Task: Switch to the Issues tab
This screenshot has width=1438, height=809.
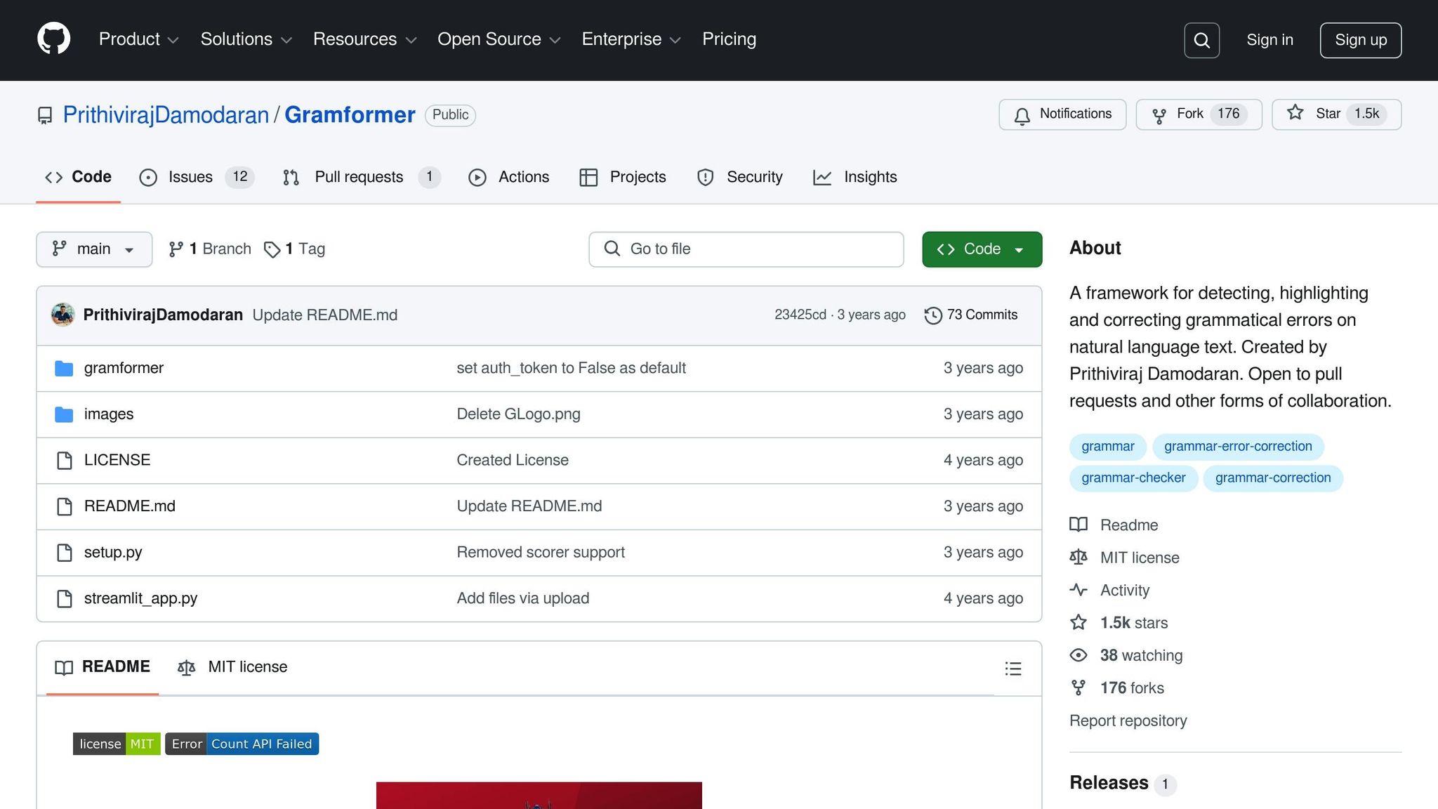Action: [190, 177]
